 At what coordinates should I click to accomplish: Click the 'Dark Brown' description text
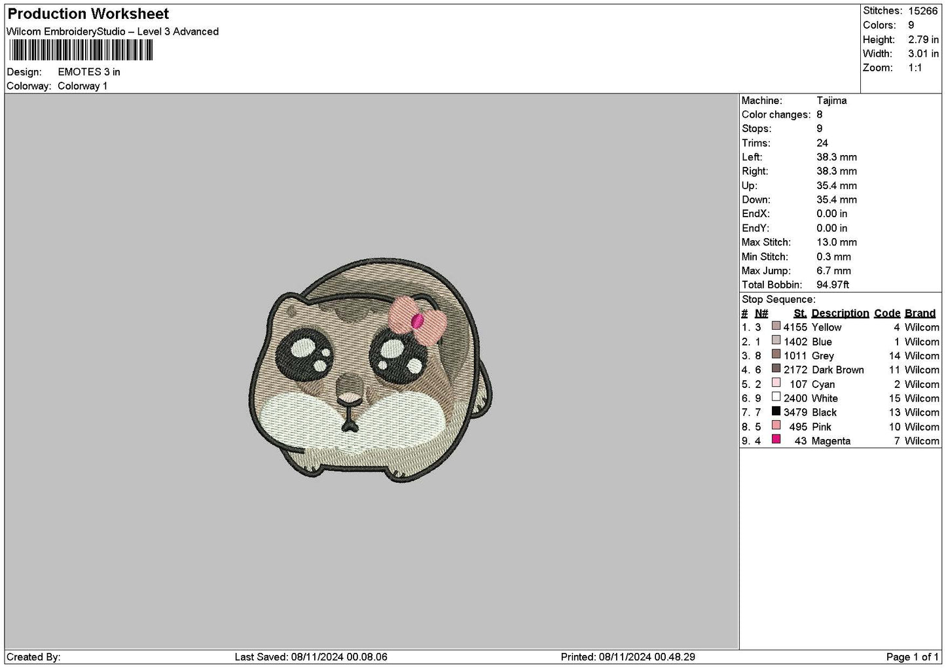coord(837,370)
